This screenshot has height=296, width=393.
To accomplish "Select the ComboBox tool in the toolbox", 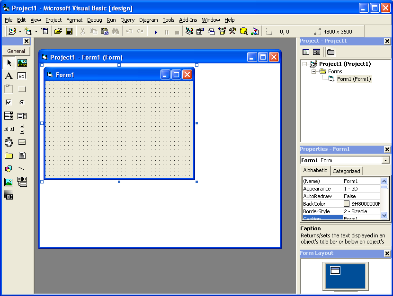I will (9, 115).
